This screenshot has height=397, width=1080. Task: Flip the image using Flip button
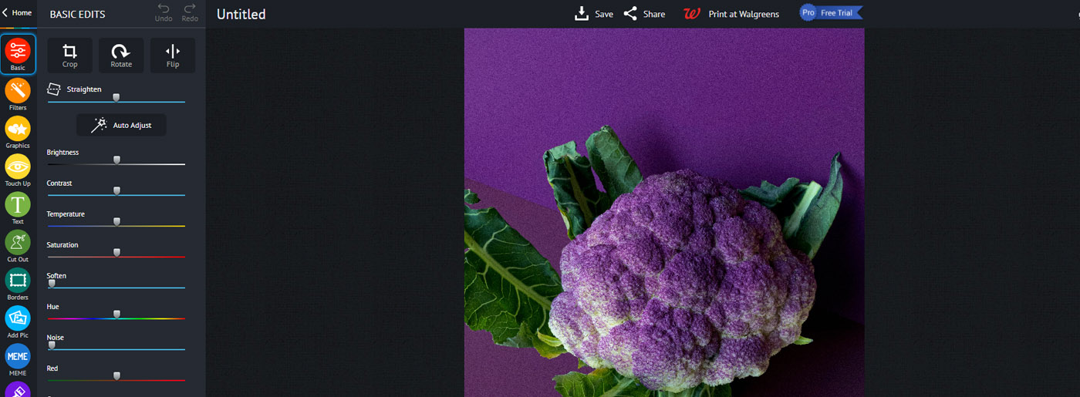coord(173,56)
